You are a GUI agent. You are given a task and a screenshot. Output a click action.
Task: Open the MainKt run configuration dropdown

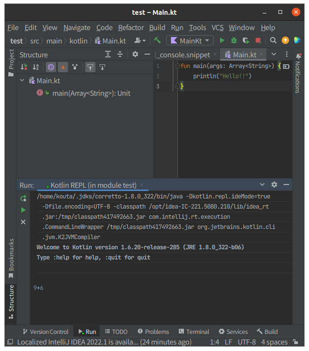point(189,41)
